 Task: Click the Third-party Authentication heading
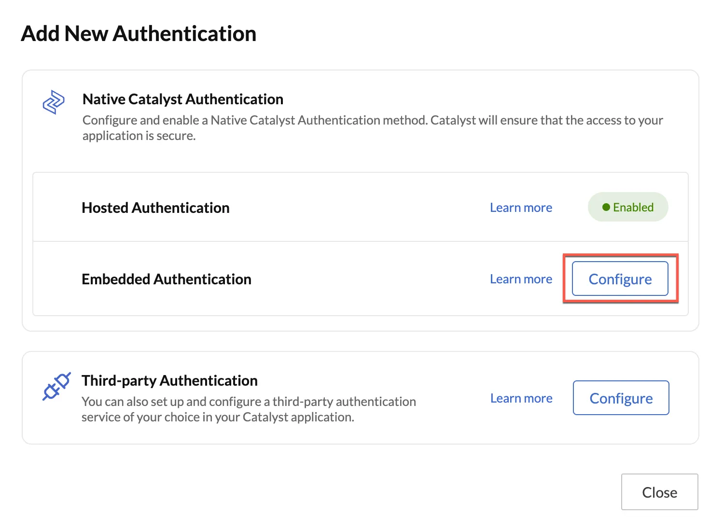[169, 380]
